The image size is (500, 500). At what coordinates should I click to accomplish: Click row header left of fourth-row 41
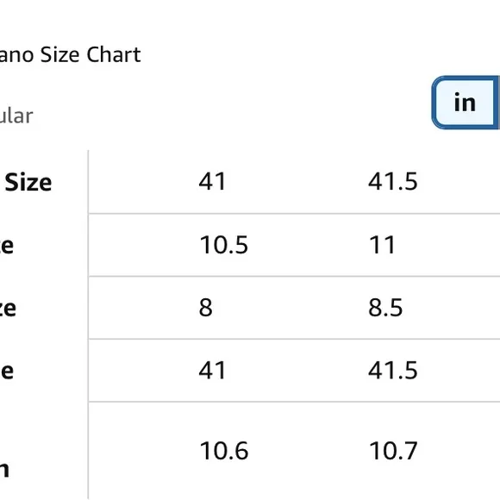[x=7, y=371]
